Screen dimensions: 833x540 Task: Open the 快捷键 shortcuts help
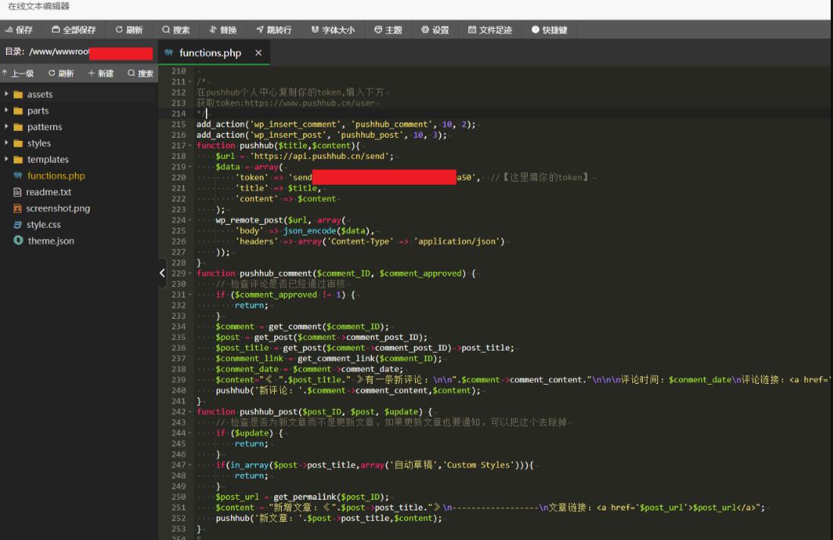pyautogui.click(x=549, y=30)
